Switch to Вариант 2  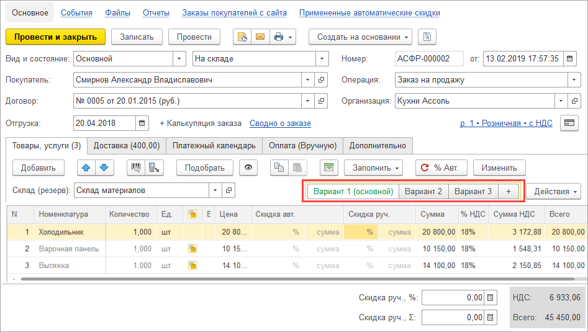[x=423, y=191]
